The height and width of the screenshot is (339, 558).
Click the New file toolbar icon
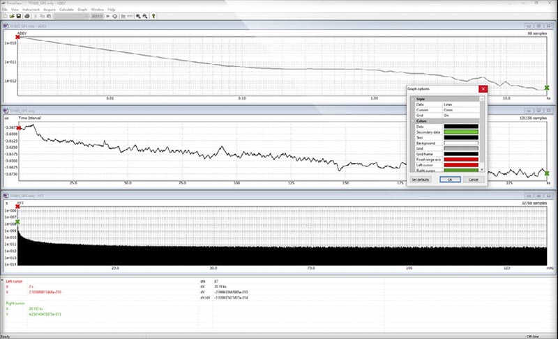[x=5, y=16]
